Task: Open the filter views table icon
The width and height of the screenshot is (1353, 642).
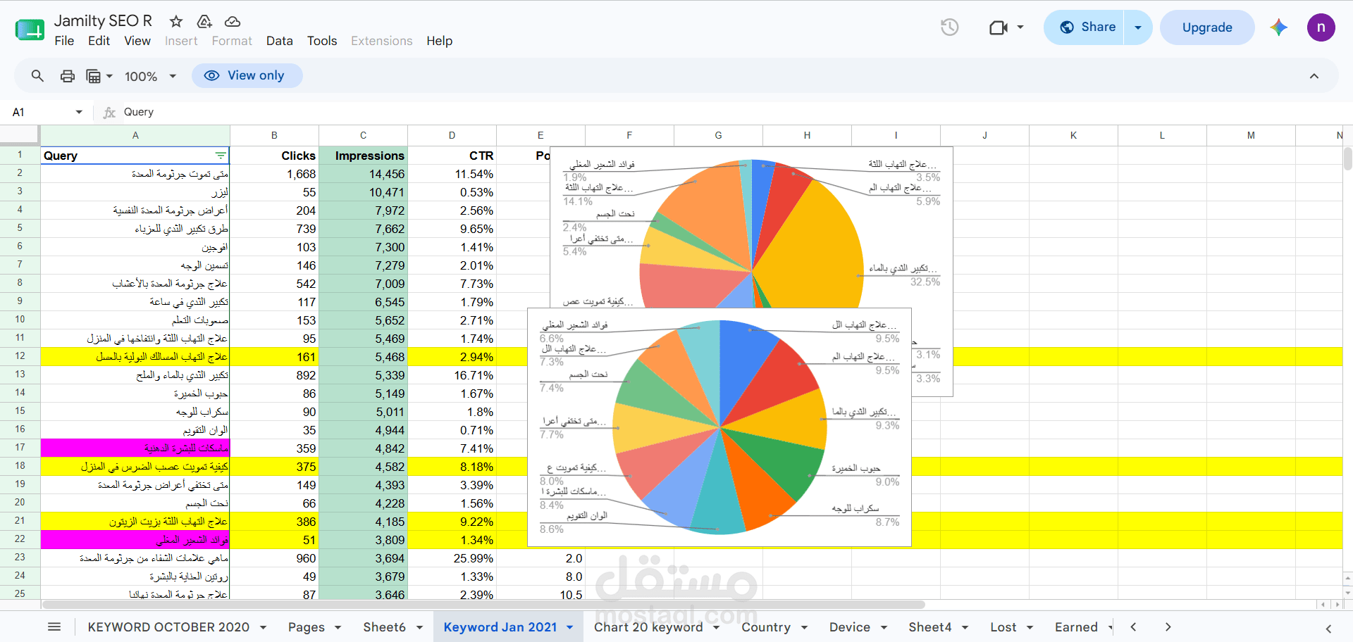Action: [93, 76]
